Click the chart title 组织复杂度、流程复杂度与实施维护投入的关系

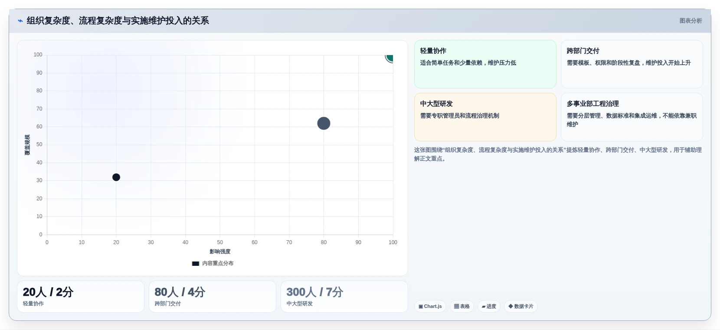(118, 21)
